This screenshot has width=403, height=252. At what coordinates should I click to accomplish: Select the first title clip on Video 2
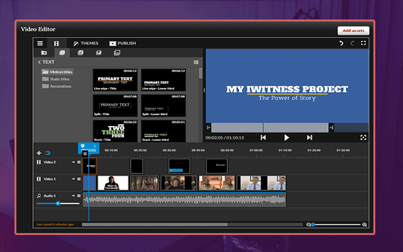pyautogui.click(x=89, y=166)
